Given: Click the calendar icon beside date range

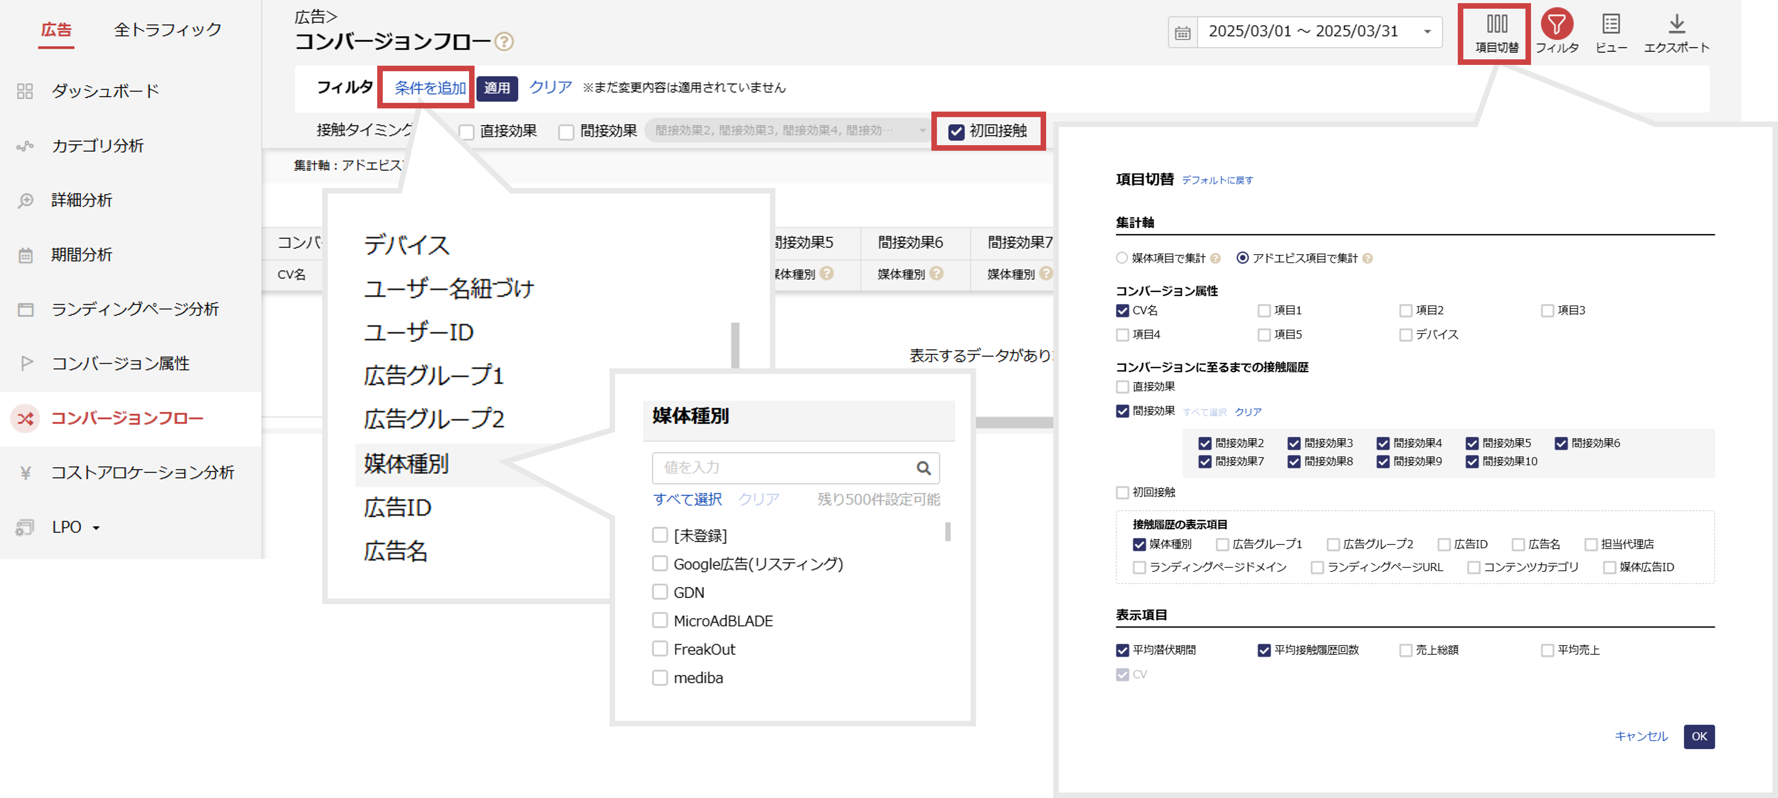Looking at the screenshot, I should coord(1182,32).
